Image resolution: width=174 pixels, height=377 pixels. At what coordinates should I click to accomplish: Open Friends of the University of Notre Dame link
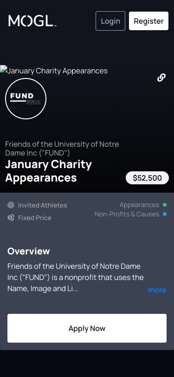[62, 149]
